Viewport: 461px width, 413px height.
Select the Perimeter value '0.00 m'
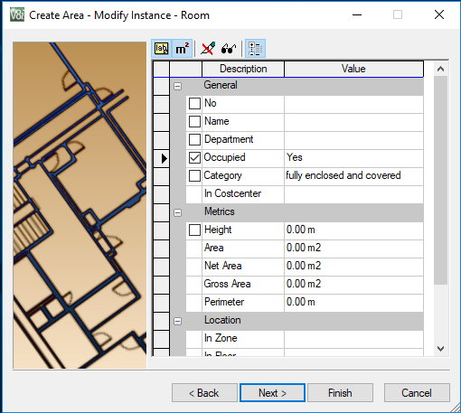(353, 304)
